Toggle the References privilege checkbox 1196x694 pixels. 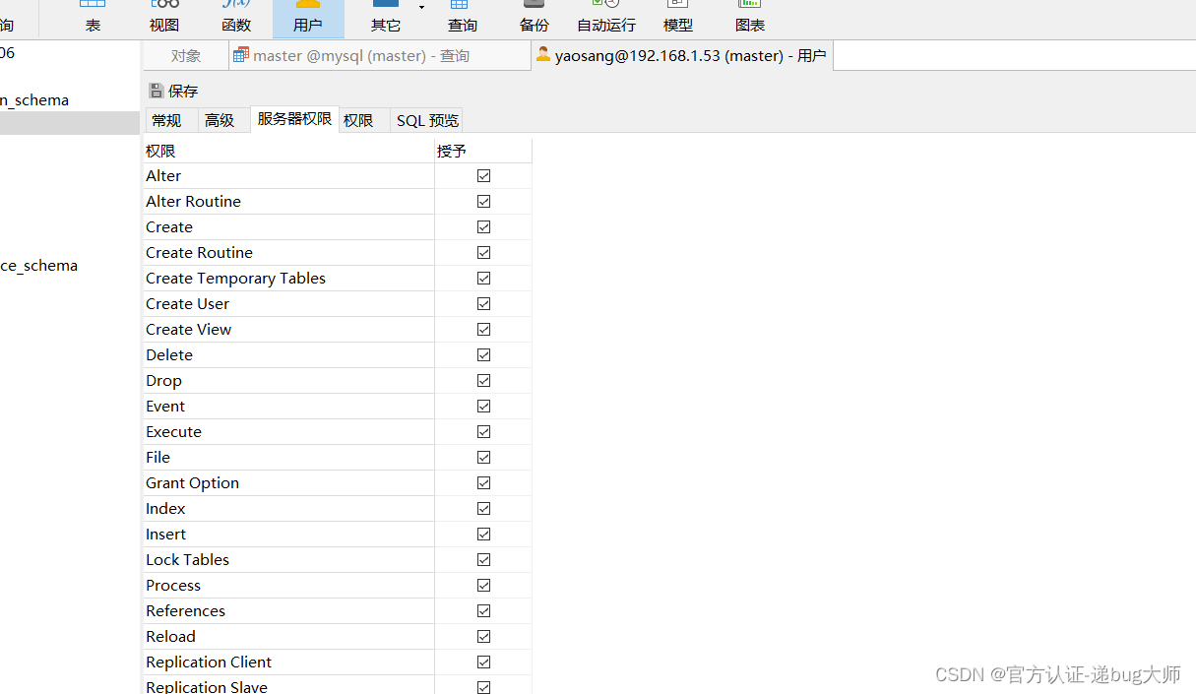[483, 611]
